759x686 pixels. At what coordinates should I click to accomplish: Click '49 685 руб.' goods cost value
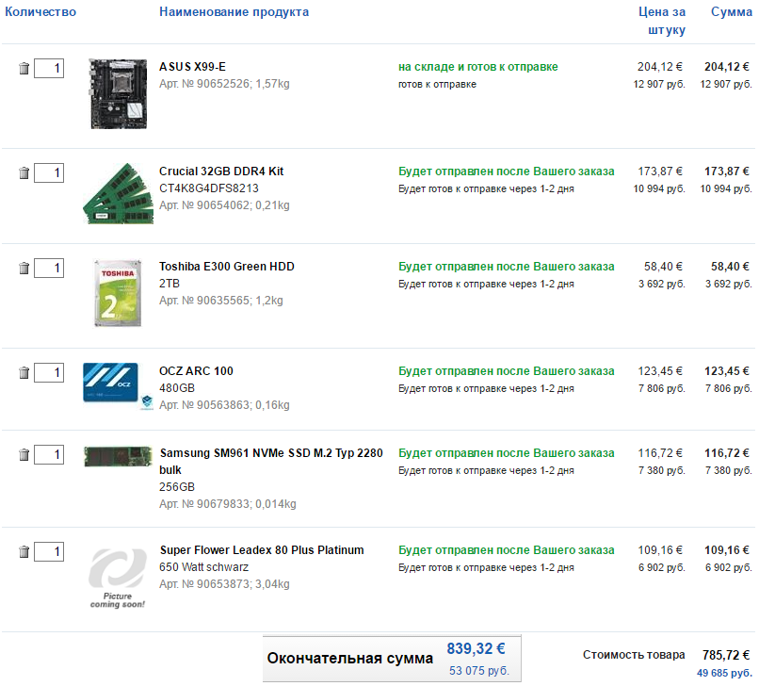click(x=724, y=673)
